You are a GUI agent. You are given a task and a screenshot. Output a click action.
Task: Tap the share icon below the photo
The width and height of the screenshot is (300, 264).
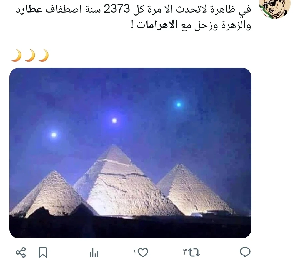tap(21, 252)
